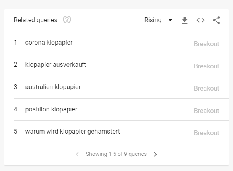Open the Rising sort dropdown
Viewport: 233px width, 171px height.
coord(158,20)
